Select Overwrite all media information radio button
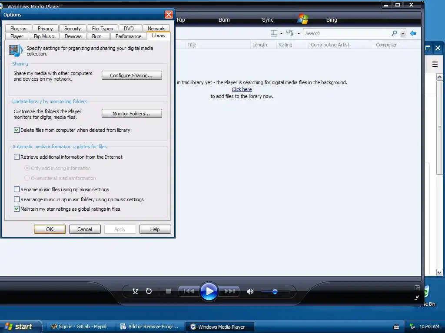Screen dimensions: 445x333 coord(27,178)
